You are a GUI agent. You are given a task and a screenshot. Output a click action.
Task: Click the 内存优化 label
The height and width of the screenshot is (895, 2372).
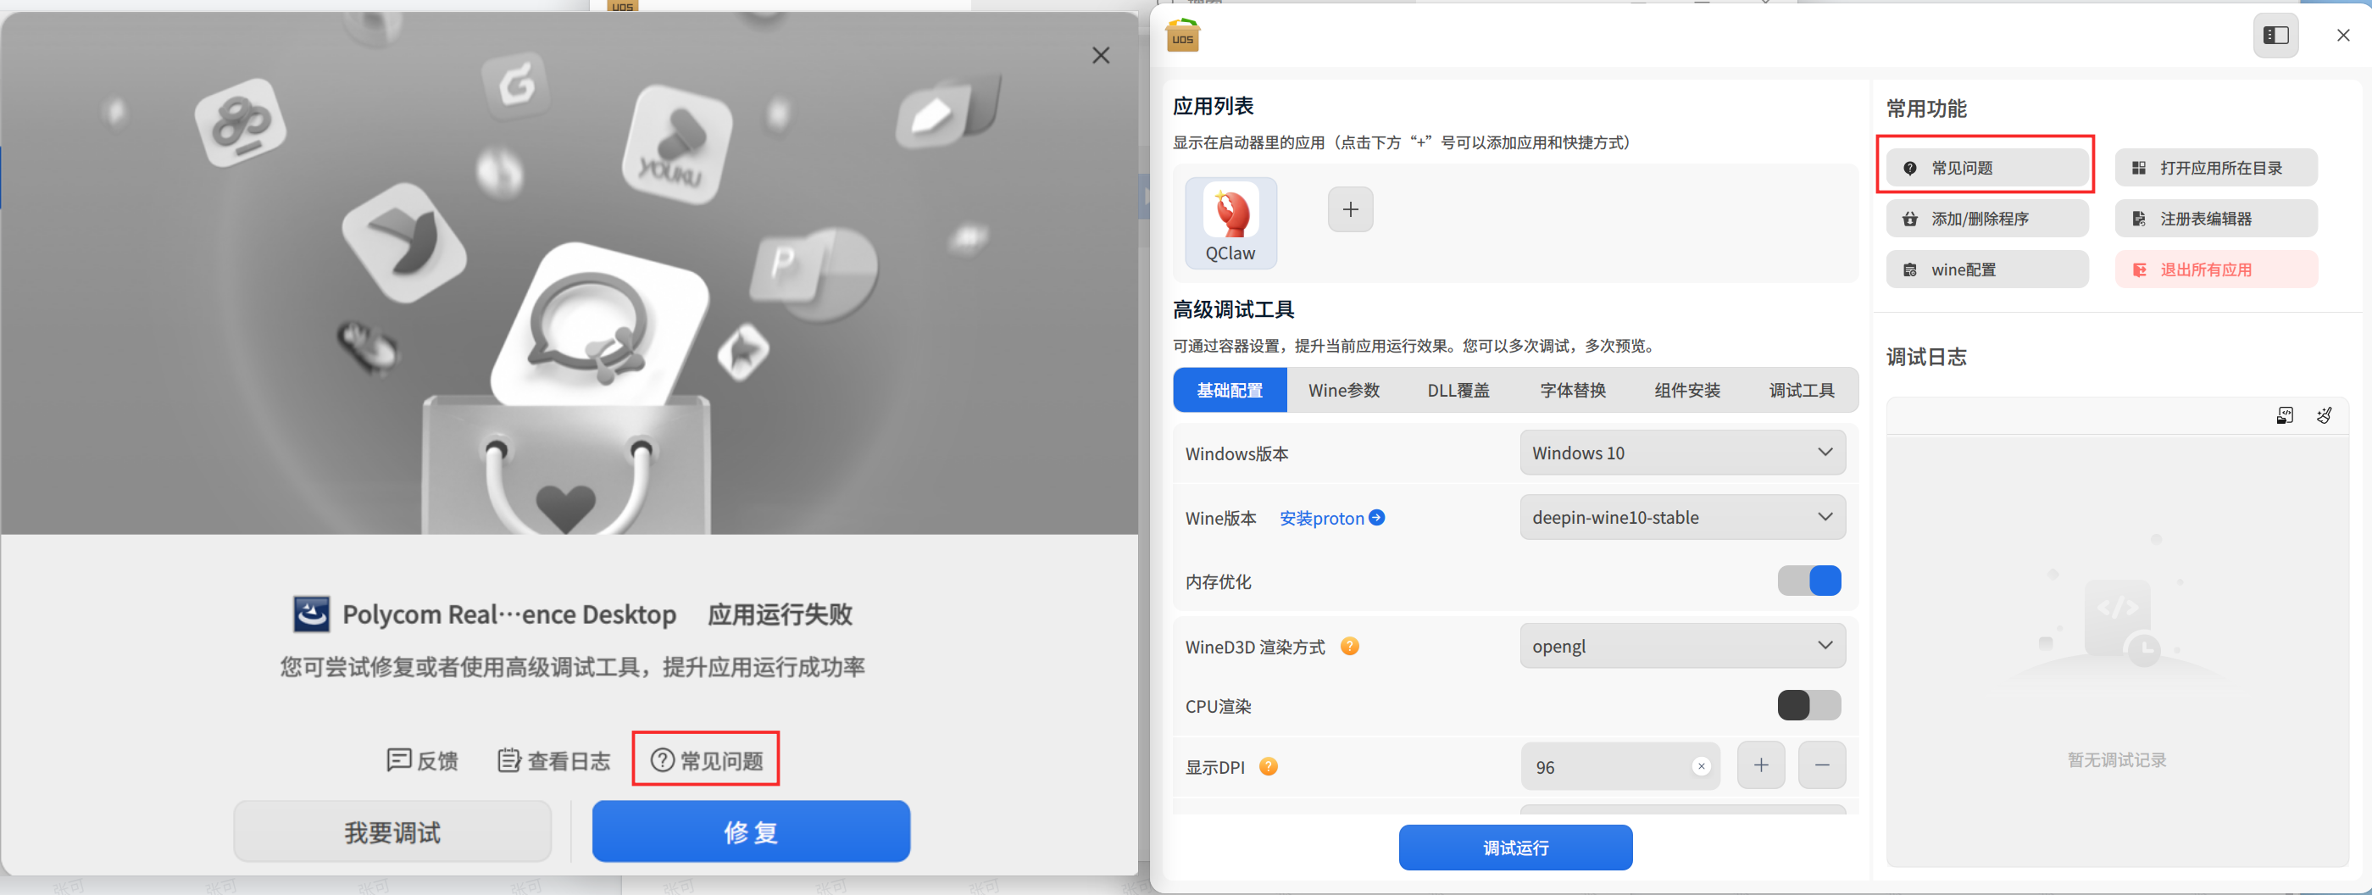click(1219, 582)
